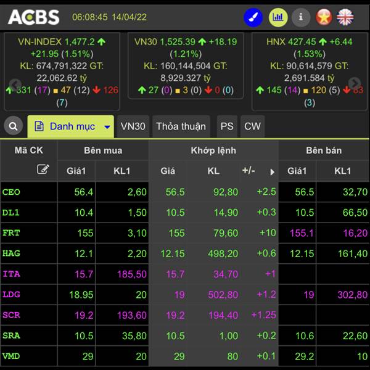Click the blue paintbrush theme icon
370x370 pixels.
coord(253,17)
